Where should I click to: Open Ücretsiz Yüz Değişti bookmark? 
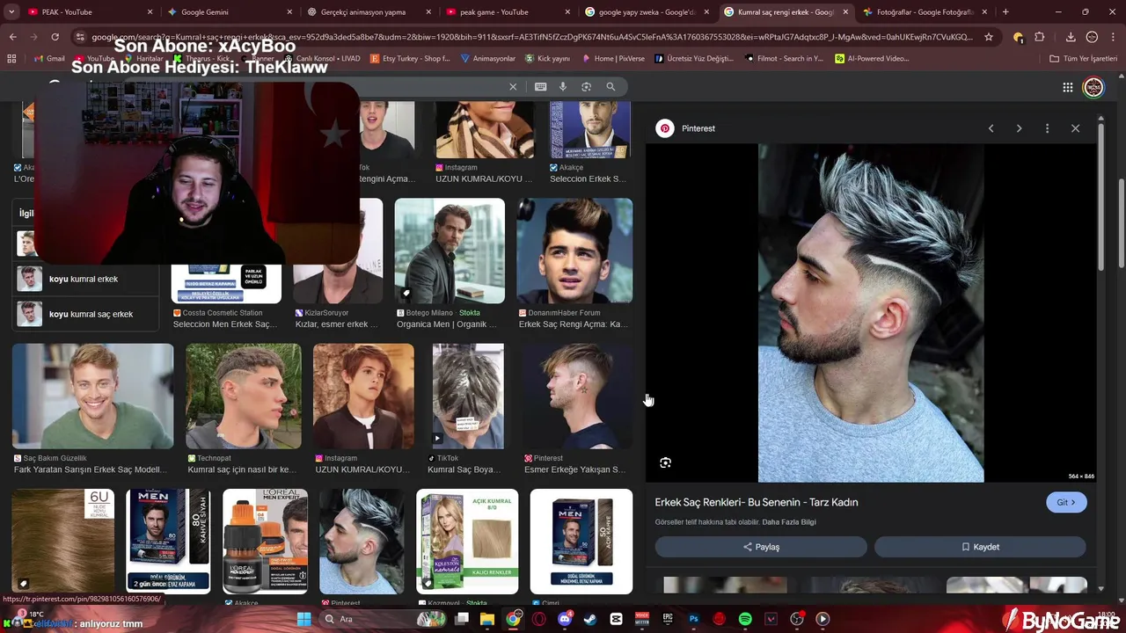tap(693, 58)
